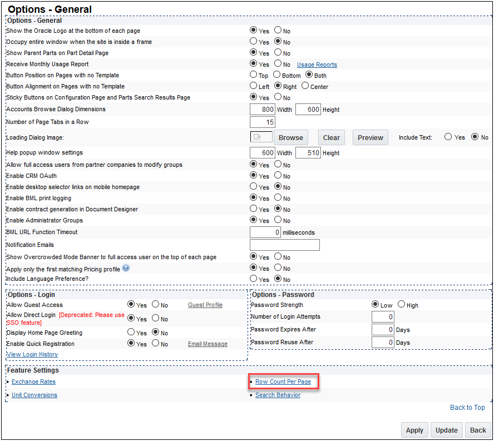Select No for Receive Monthly Usage Report
Screen dimensions: 494x441
point(278,63)
